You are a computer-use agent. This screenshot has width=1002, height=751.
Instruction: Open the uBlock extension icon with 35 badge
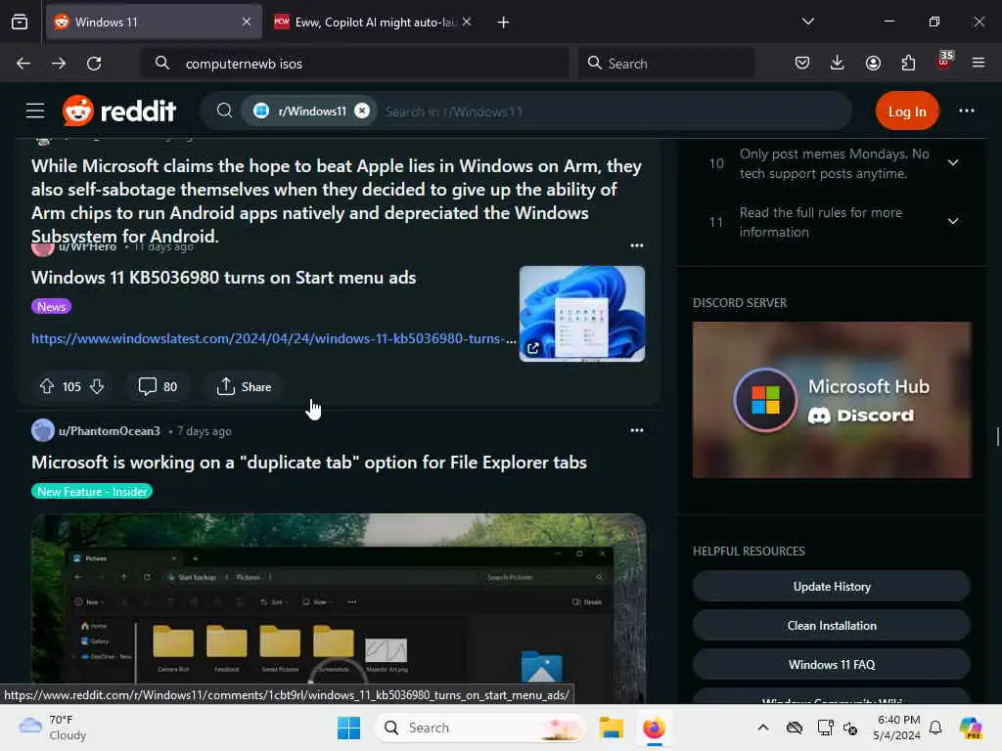(944, 62)
